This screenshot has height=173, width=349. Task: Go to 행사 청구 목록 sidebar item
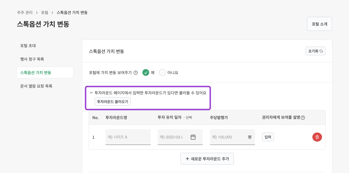[32, 59]
